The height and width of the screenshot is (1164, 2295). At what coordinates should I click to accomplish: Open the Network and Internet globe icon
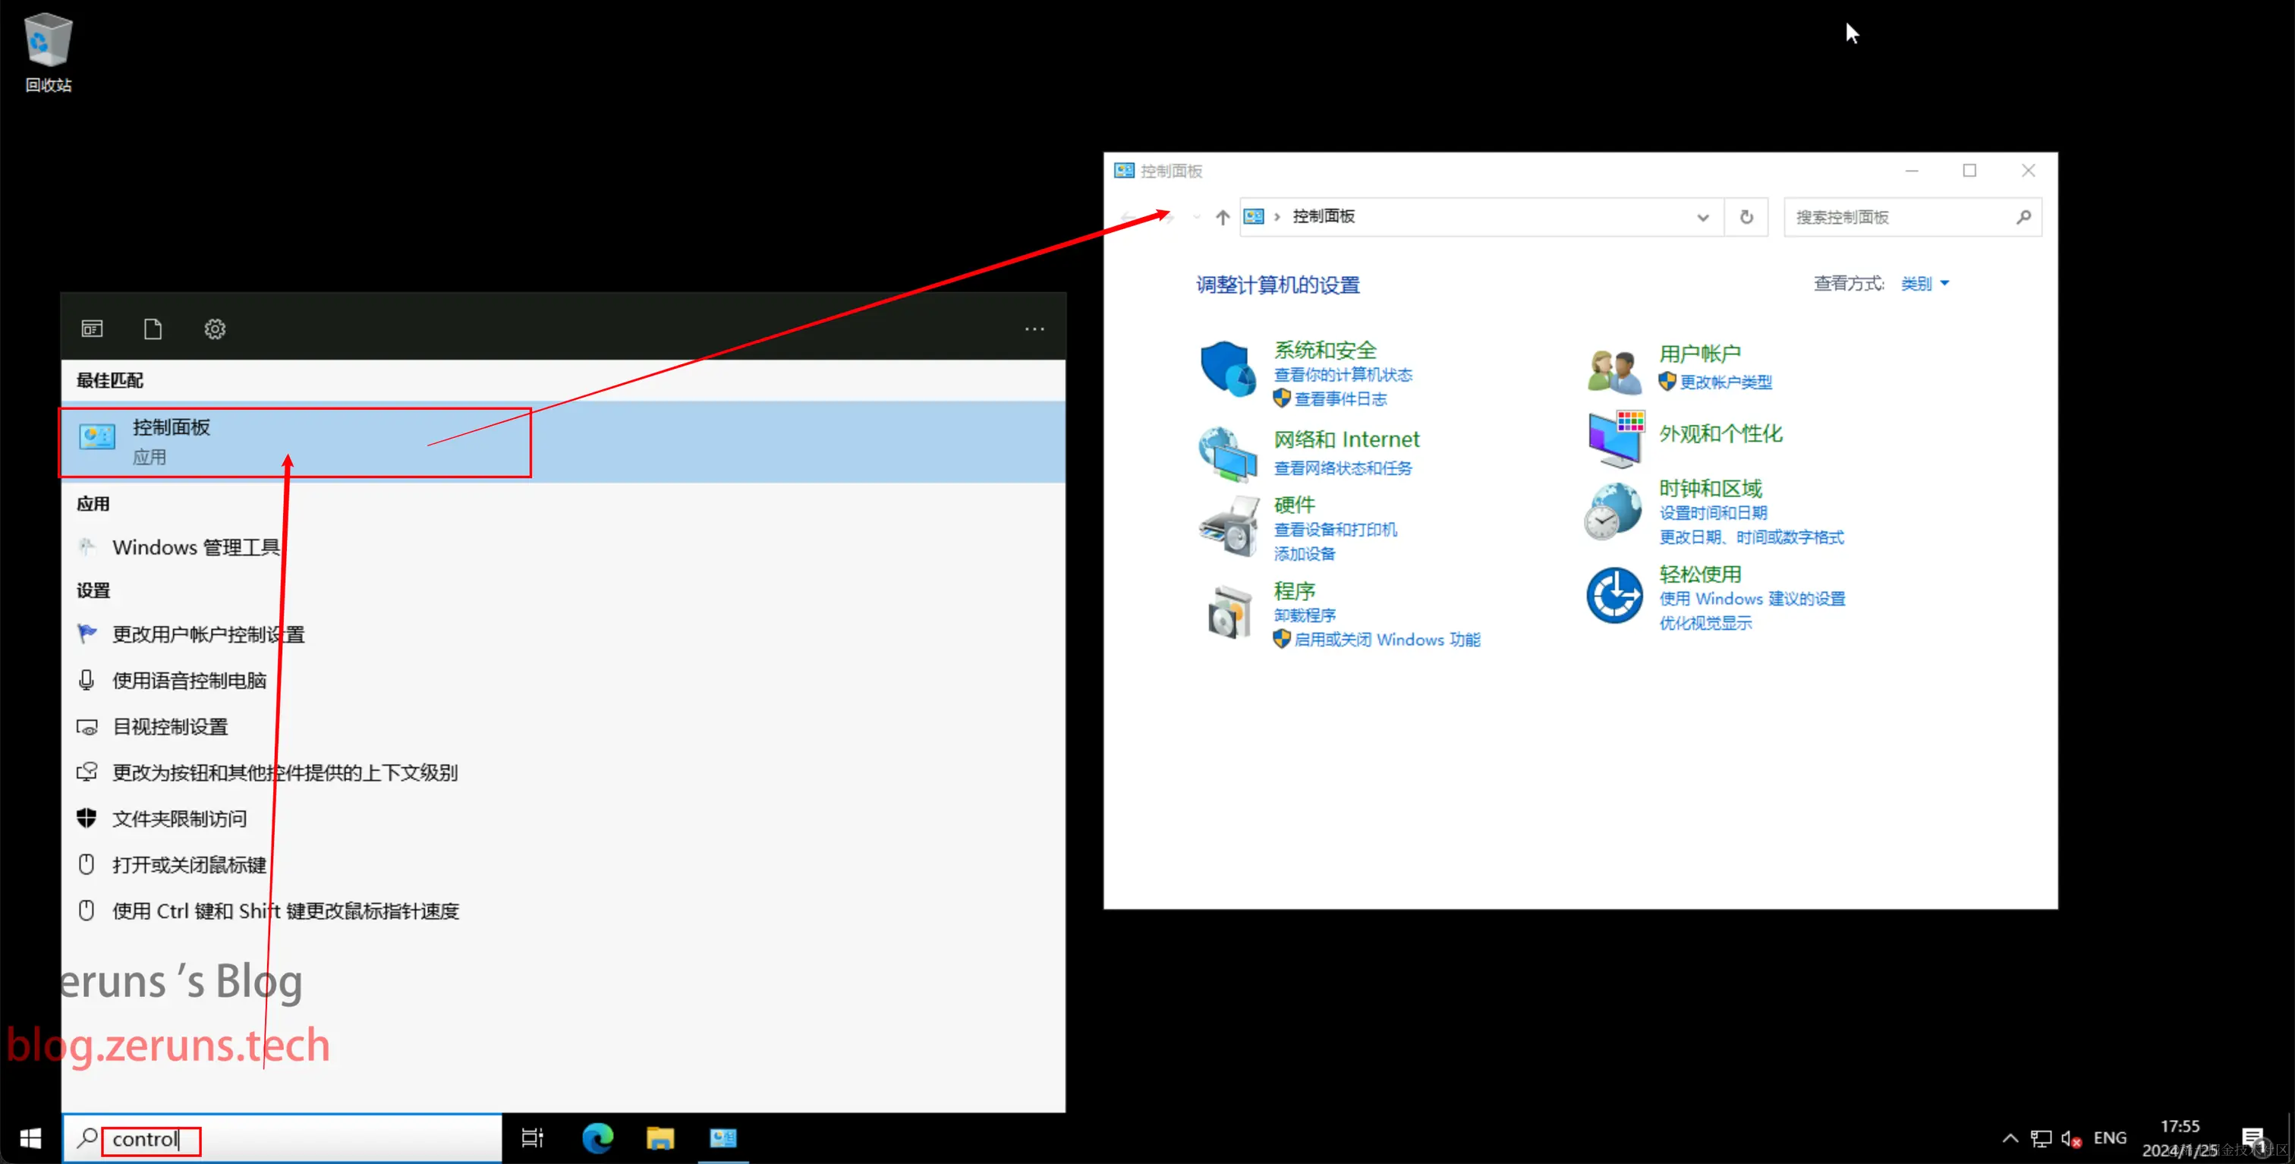[x=1226, y=455]
